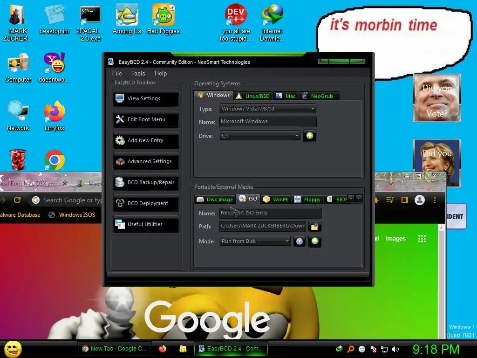Switch to the NeoGrub tab

pos(319,96)
